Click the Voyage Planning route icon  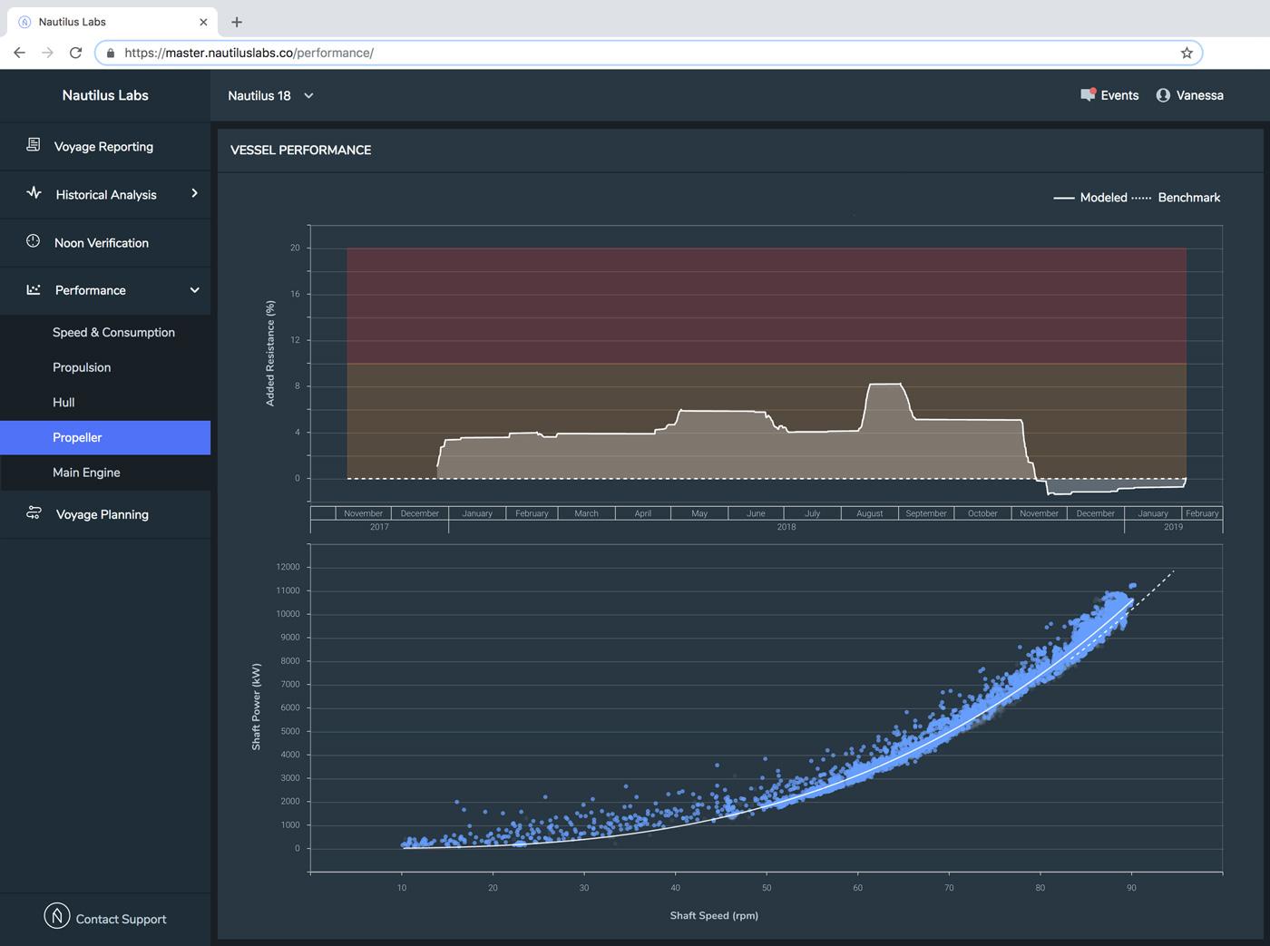(34, 512)
